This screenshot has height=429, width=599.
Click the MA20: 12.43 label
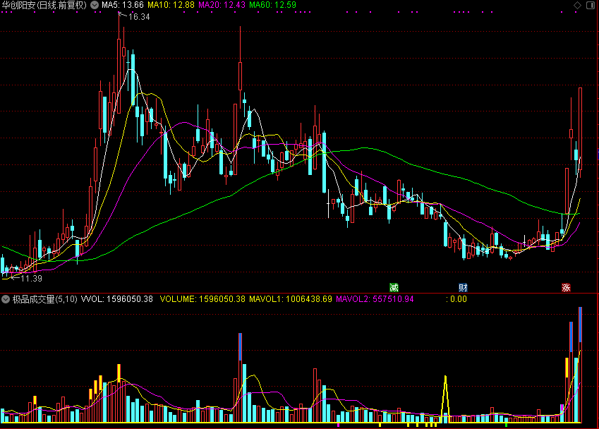click(x=222, y=6)
